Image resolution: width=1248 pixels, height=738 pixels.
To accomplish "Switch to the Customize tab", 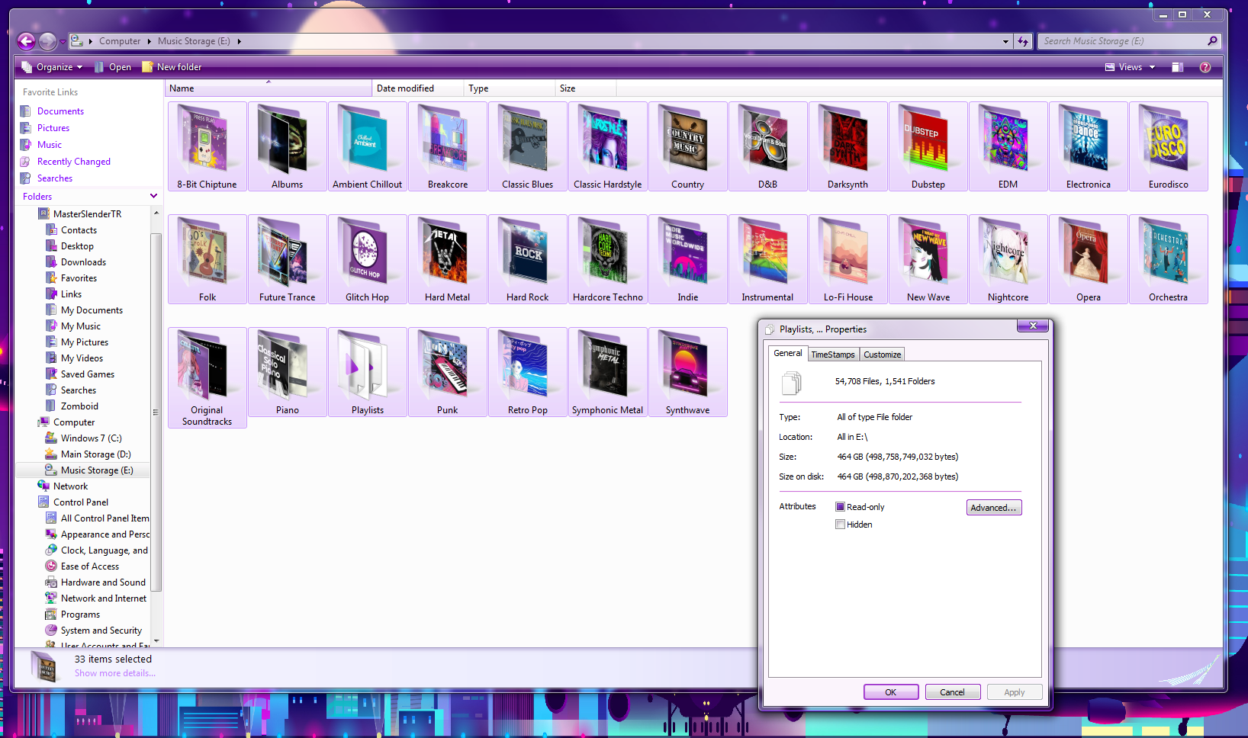I will click(x=882, y=355).
